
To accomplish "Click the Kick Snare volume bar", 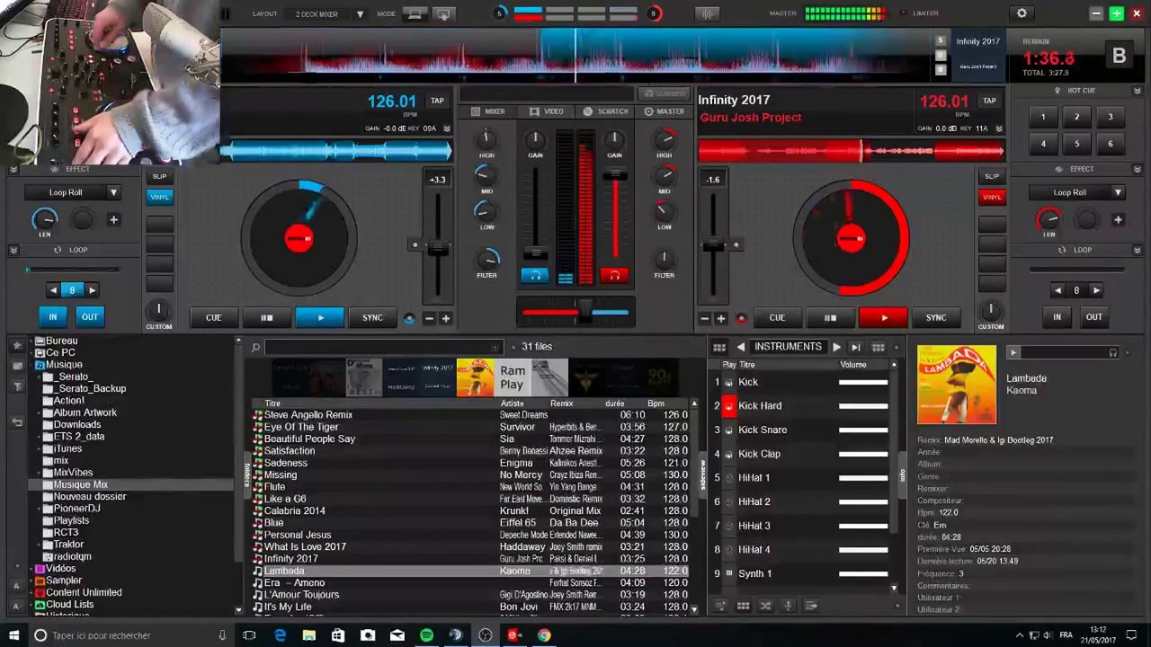I will point(863,430).
